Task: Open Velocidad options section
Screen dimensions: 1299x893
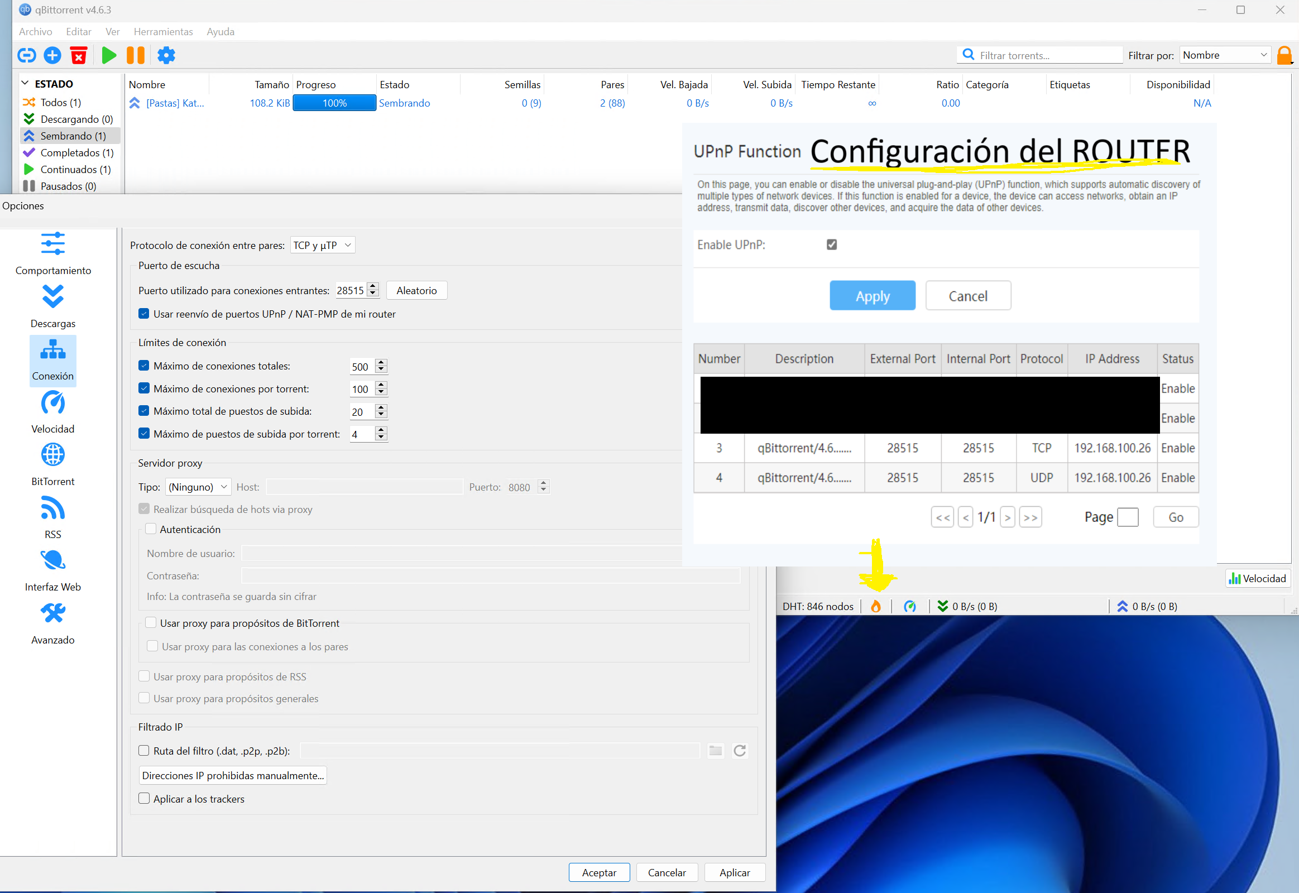Action: tap(52, 412)
